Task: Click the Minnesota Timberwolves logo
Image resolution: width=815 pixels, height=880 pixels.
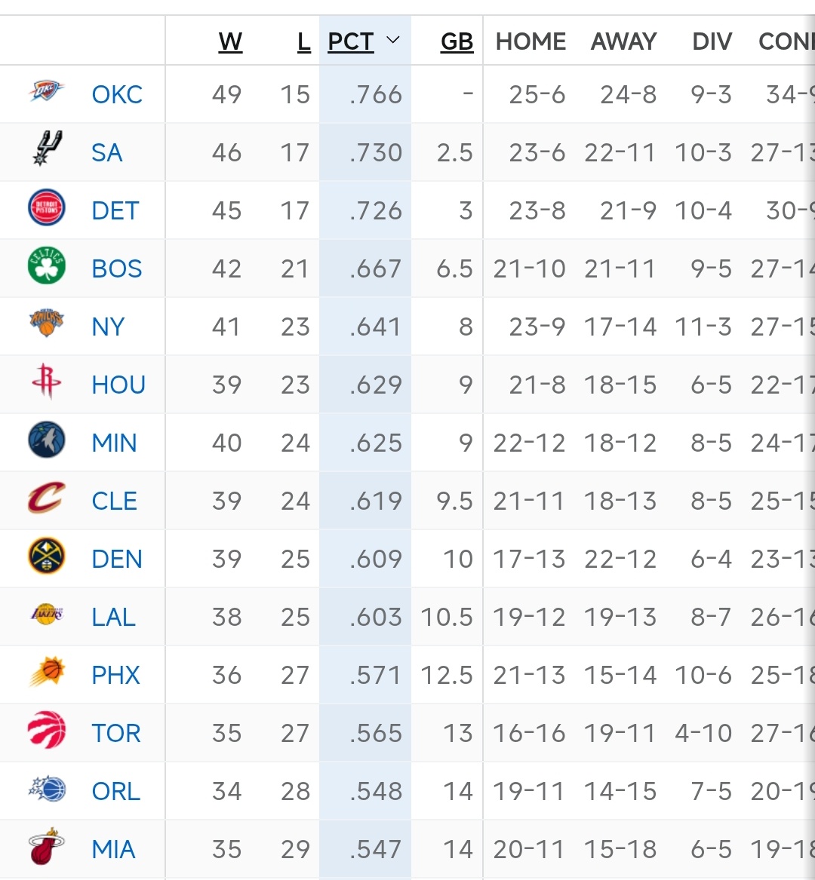Action: click(x=47, y=440)
